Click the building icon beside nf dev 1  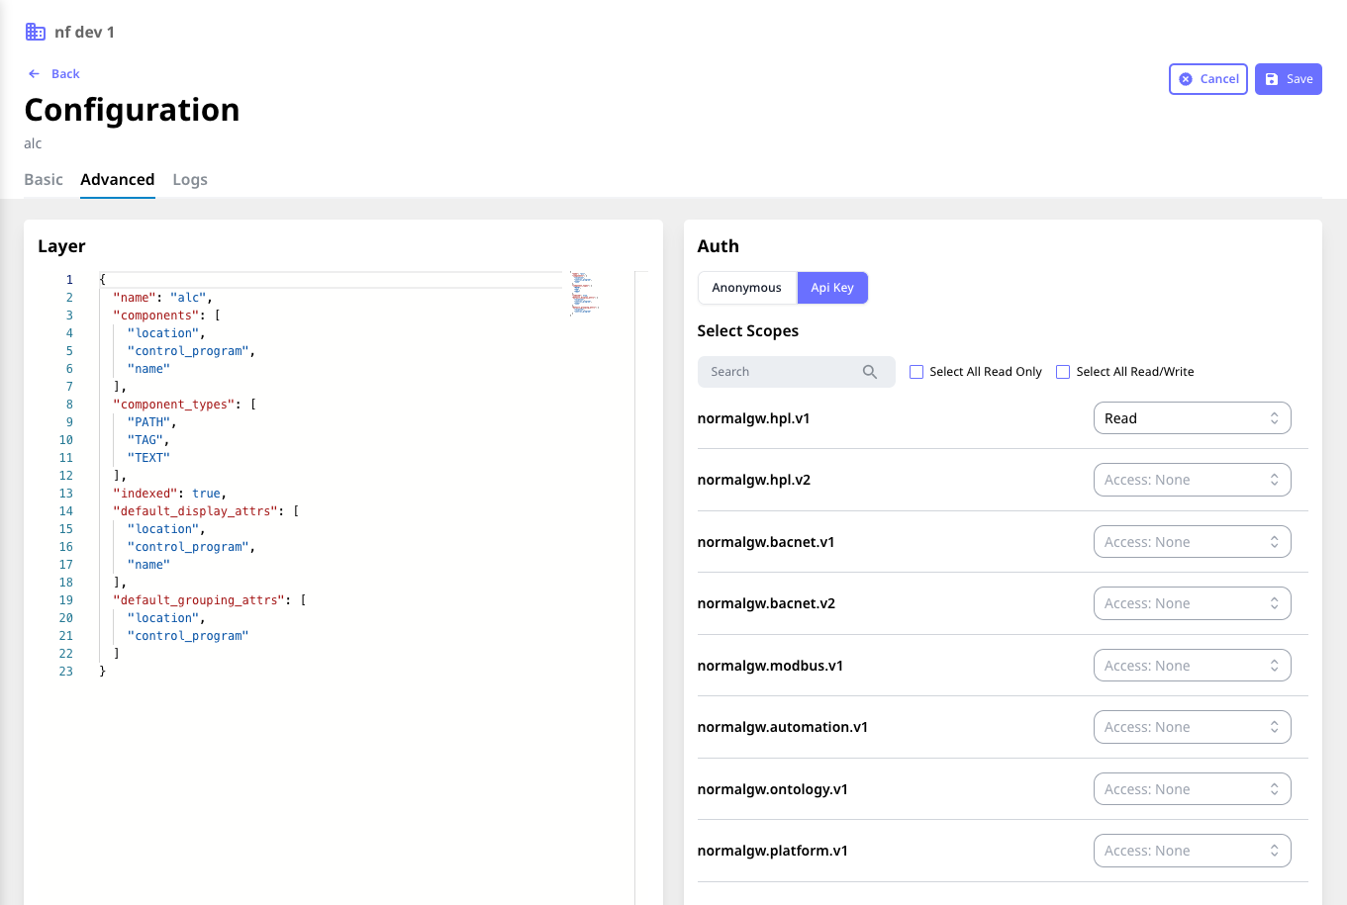36,32
